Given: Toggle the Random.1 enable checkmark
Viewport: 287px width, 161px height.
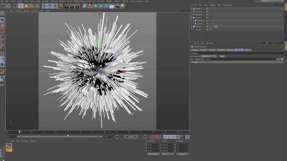Looking at the screenshot, I should tap(210, 12).
